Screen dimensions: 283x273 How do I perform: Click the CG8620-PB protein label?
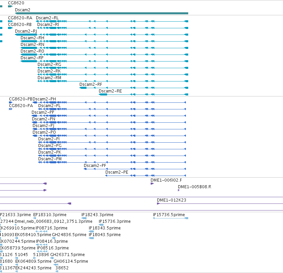pyautogui.click(x=21, y=99)
